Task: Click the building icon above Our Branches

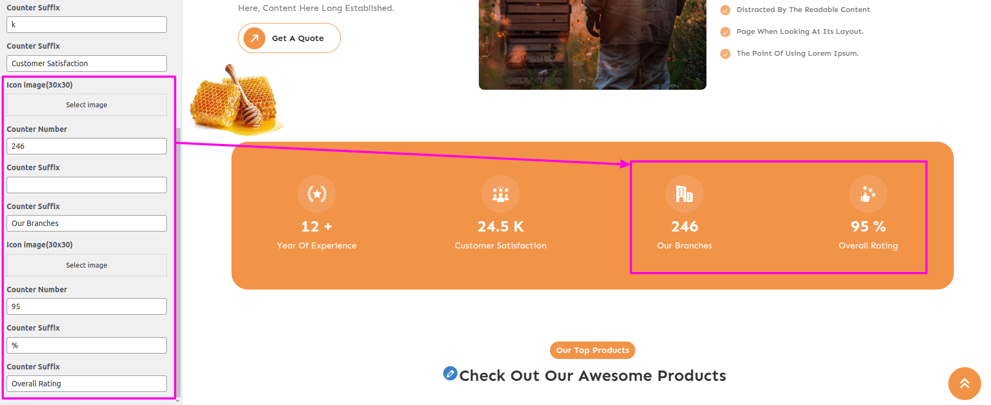Action: (685, 194)
